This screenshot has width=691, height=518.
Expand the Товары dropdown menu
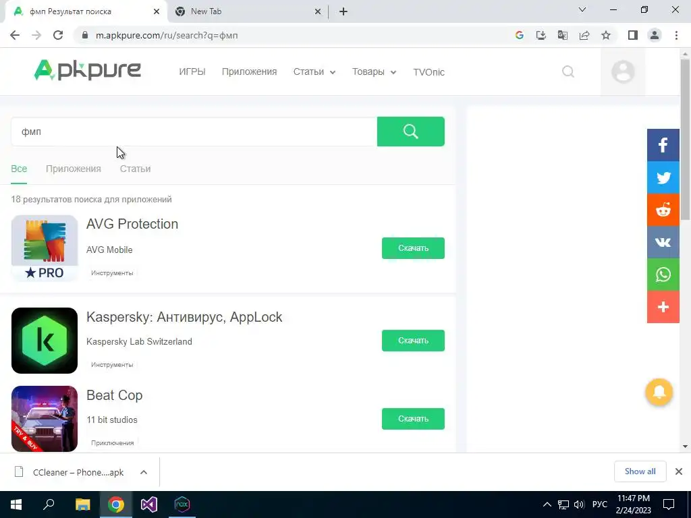[x=374, y=71]
